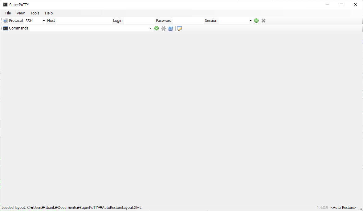Send command with green check icon
The height and width of the screenshot is (211, 363).
click(157, 28)
